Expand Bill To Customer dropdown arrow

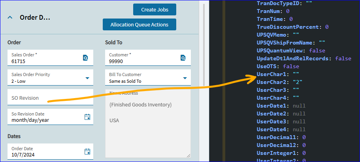click(185, 78)
